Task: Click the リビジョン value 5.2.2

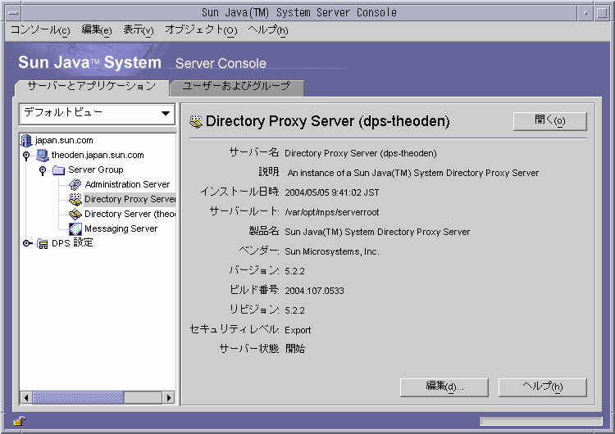Action: click(x=294, y=310)
